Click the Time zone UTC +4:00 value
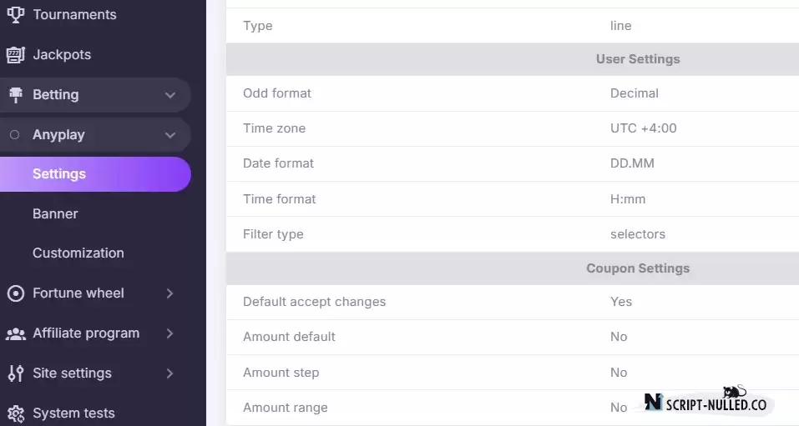The image size is (799, 426). pos(643,128)
